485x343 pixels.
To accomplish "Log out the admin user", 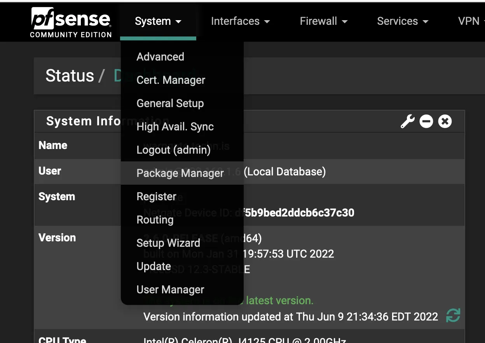I will [x=173, y=150].
